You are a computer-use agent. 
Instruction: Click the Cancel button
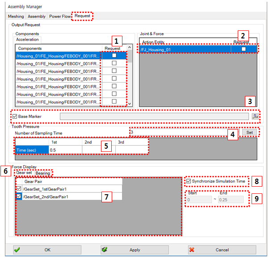click(222, 250)
